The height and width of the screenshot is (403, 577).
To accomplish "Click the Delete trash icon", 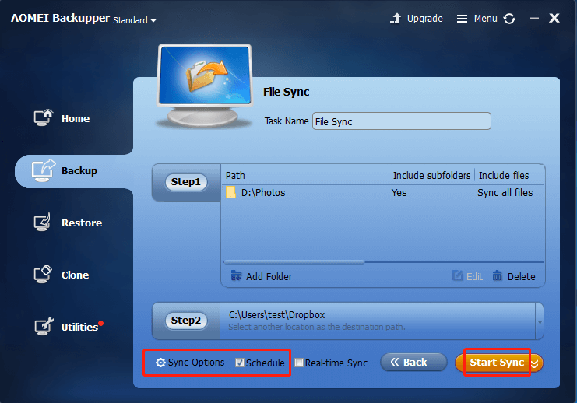I will coord(497,275).
